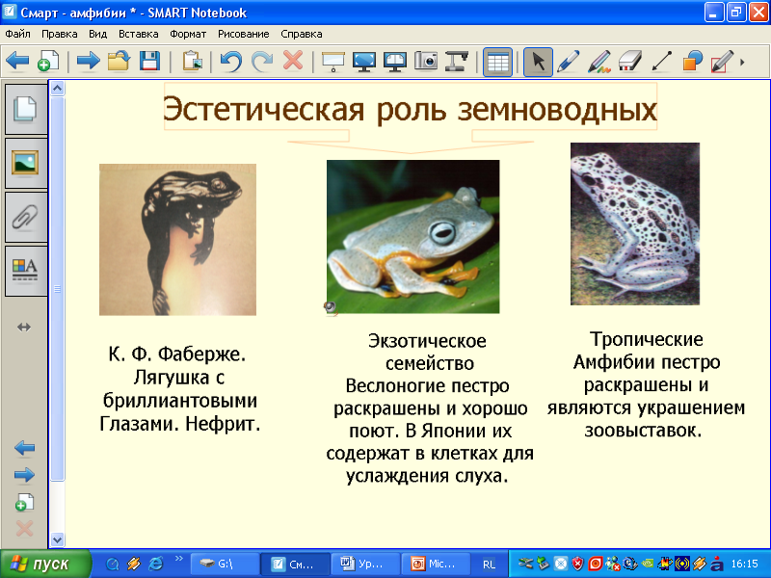
Task: Click the RL language indicator
Action: [489, 565]
